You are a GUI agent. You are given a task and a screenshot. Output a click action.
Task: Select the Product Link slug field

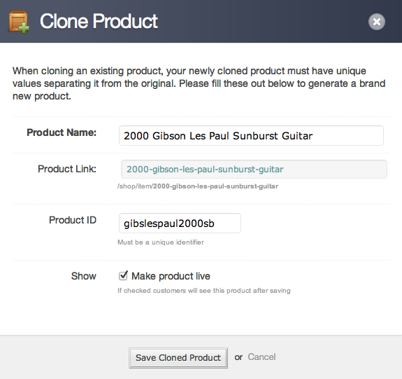coord(254,170)
